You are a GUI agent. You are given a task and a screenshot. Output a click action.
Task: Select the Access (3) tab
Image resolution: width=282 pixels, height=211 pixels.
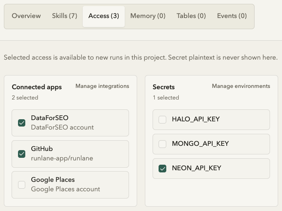tap(104, 16)
